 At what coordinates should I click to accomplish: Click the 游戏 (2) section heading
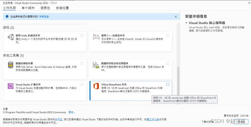[8, 27]
